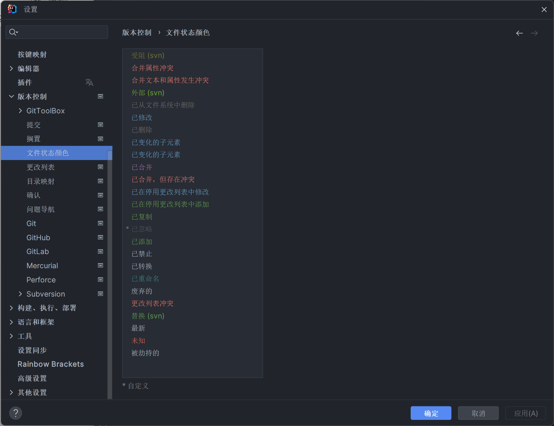Open the 更改列表 settings page
554x426 pixels.
click(x=41, y=167)
